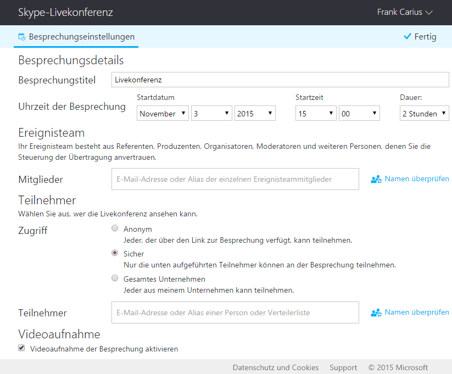Viewport: 452px width, 374px height.
Task: Click 'Jeder aus meinem Unternehmen kann teilnehmen.' description
Action: pos(209,290)
